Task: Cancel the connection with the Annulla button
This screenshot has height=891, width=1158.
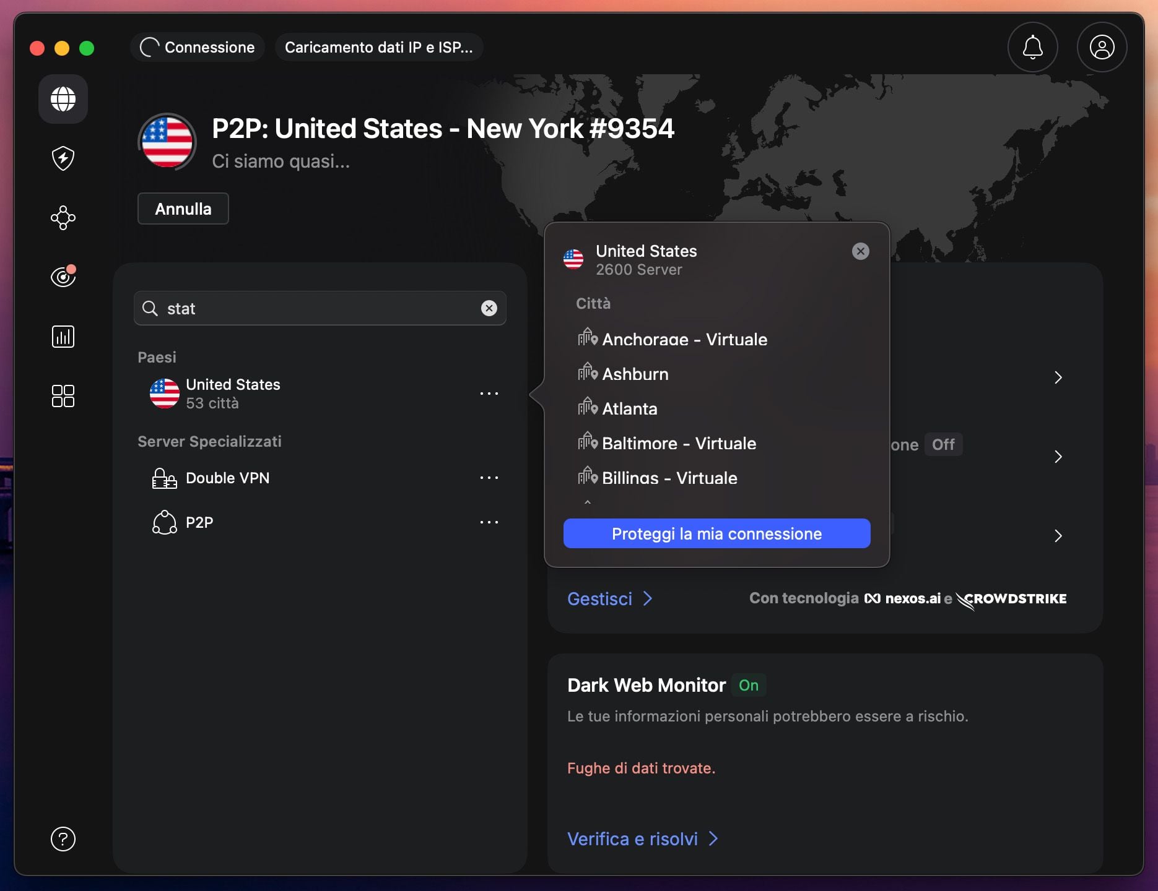Action: coord(183,209)
